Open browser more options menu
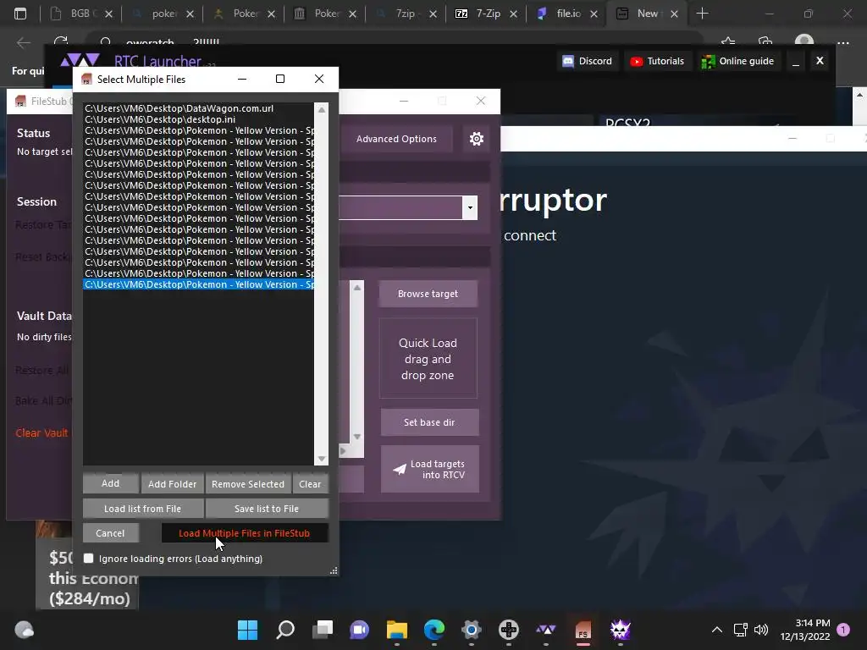 pyautogui.click(x=842, y=42)
